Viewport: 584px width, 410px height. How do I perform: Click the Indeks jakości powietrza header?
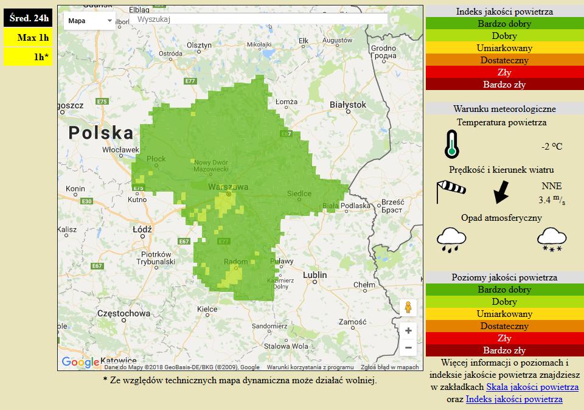tap(505, 12)
